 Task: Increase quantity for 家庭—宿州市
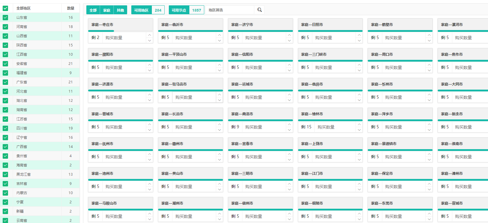289,213
